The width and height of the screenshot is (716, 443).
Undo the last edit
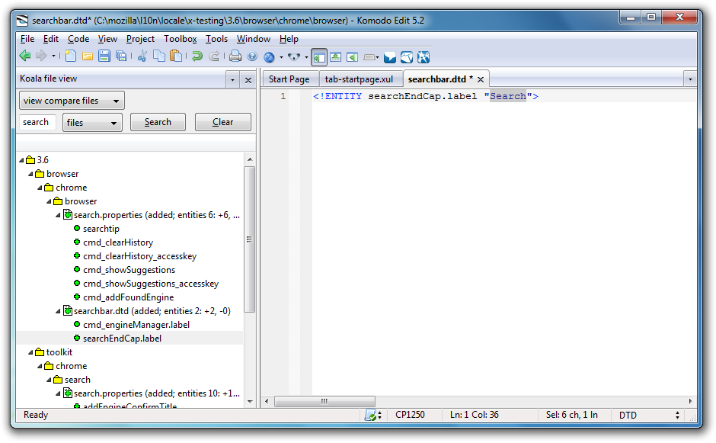[x=197, y=56]
